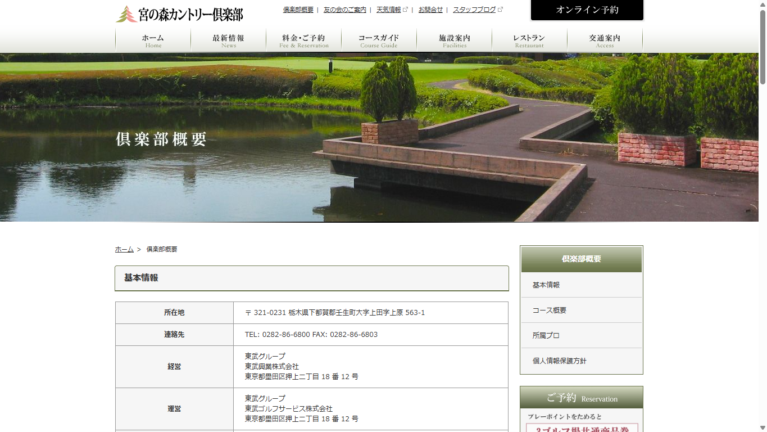
Task: Open 友の会のご案内 link
Action: (344, 10)
